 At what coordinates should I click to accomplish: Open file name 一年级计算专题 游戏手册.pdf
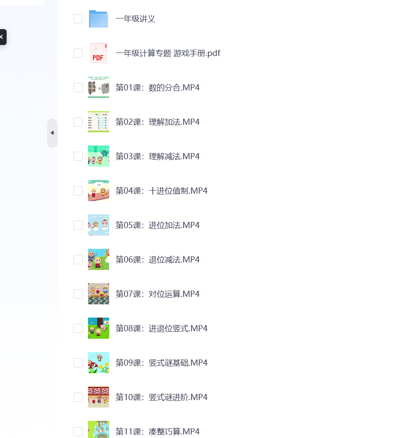point(168,53)
